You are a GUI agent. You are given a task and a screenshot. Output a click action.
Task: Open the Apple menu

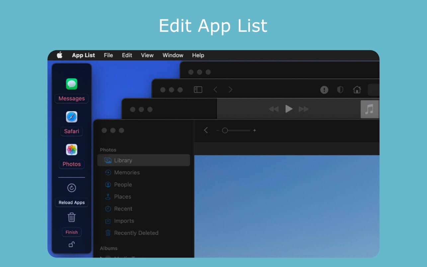click(59, 55)
